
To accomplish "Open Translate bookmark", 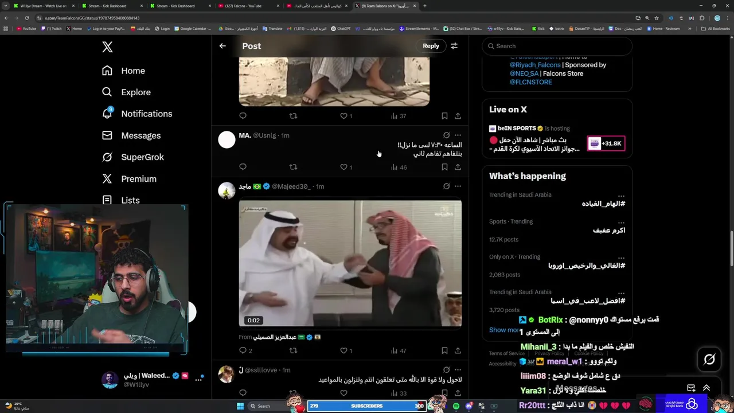I will click(272, 29).
